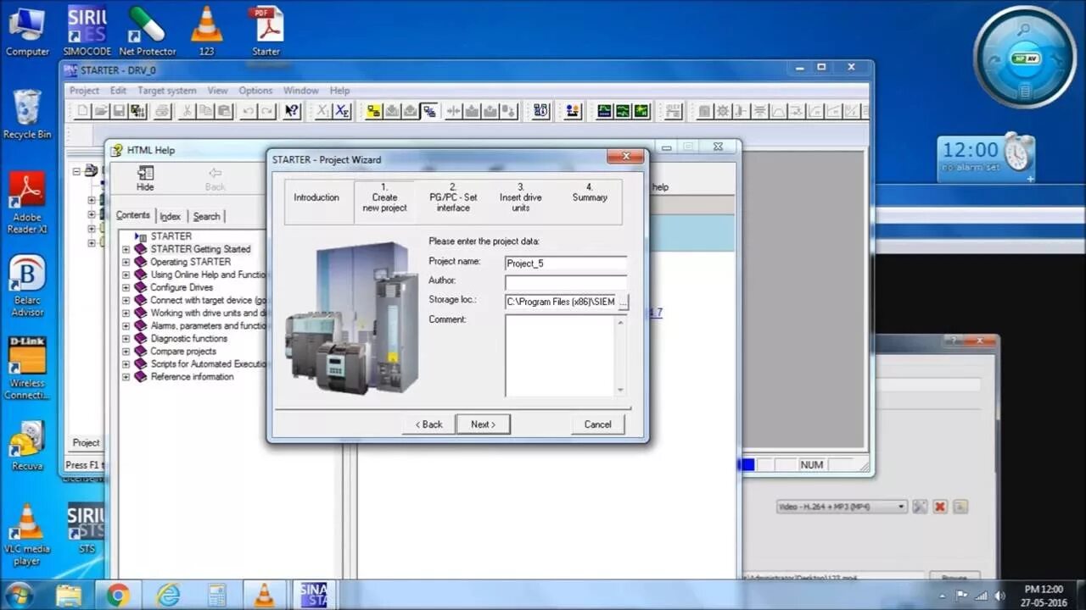Open the SIMOCODE ES desktop icon
This screenshot has height=610, width=1086.
coord(87,31)
